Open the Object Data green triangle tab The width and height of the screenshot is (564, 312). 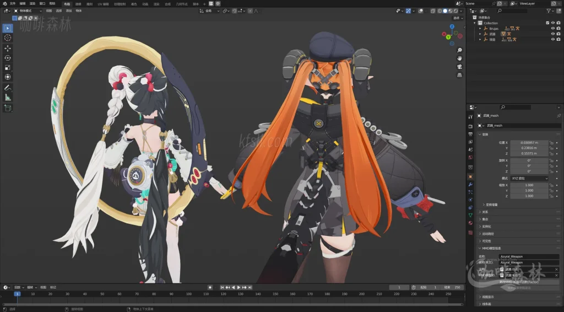470,215
